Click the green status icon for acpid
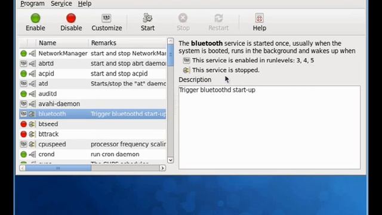382x215 pixels. click(x=24, y=73)
